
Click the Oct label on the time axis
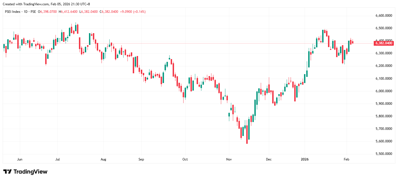[x=185, y=159]
